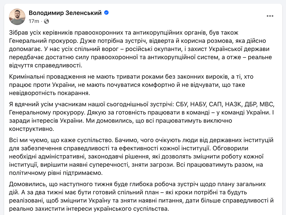Open the Володимир Зеленський profile link
Viewport: 286px width, 215px height.
(x=65, y=13)
